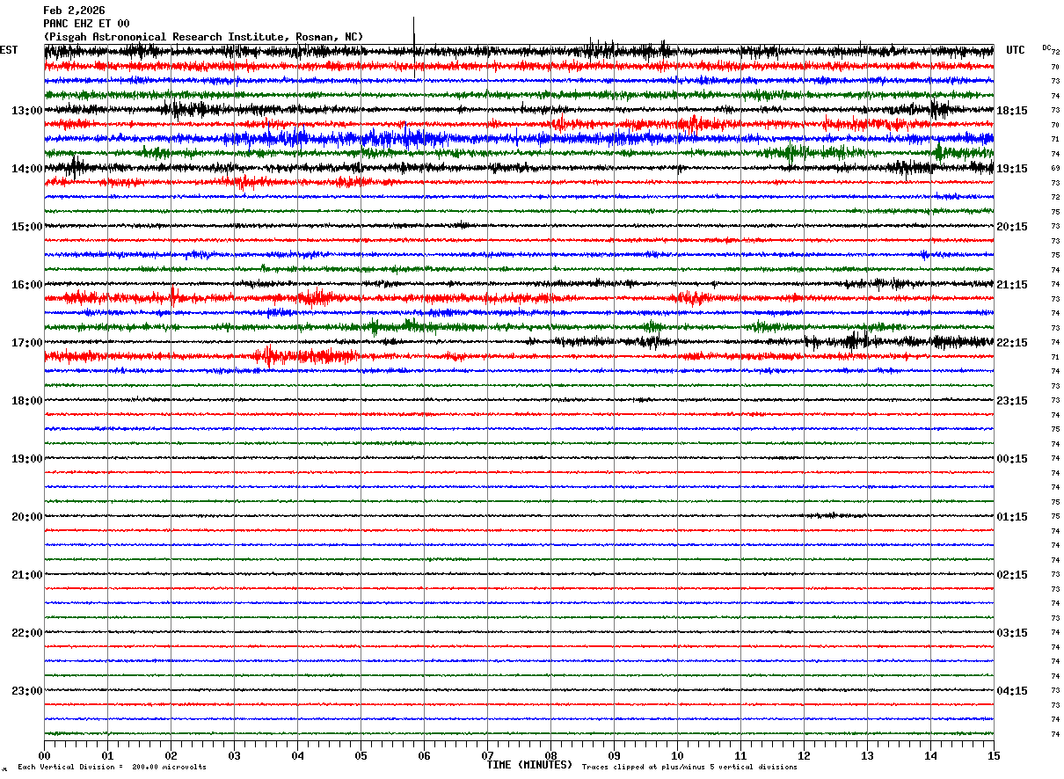The image size is (1064, 779).
Task: Click the 23:00 EST time label
Action: click(27, 690)
